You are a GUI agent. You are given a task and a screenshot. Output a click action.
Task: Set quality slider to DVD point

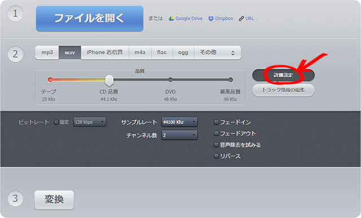pyautogui.click(x=170, y=80)
